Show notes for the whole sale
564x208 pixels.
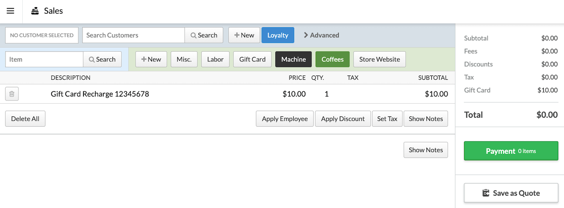point(426,150)
